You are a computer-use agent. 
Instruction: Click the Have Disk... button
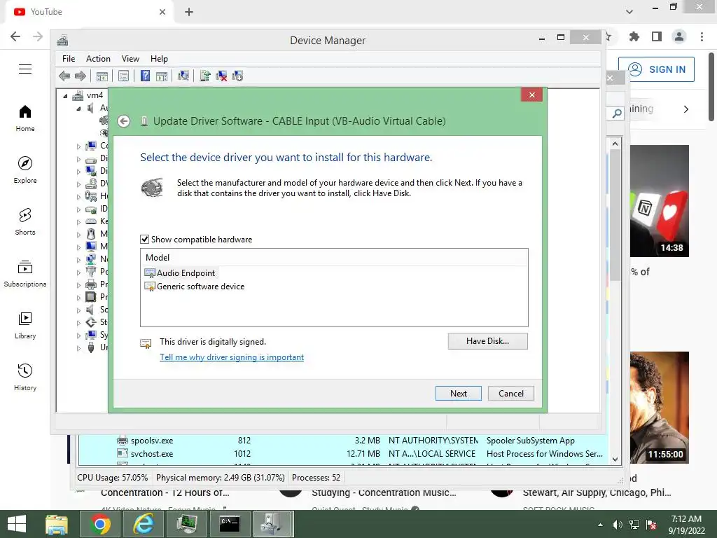click(487, 341)
